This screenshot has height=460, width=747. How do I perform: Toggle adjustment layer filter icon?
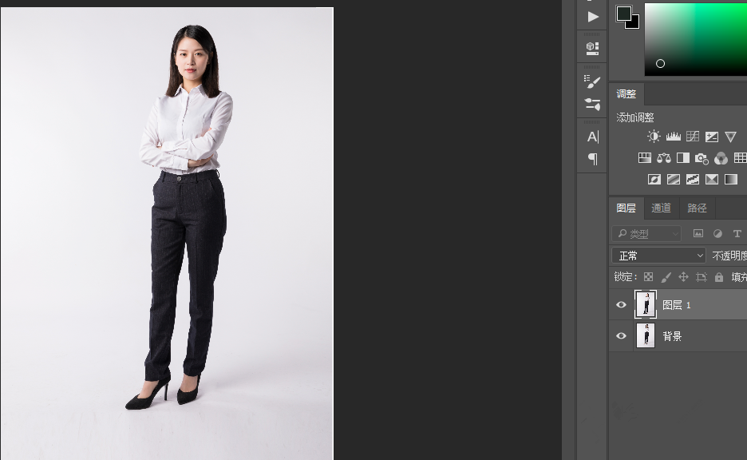click(x=717, y=233)
